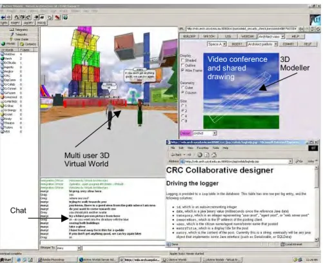The width and height of the screenshot is (323, 263).
Task: Switch to the Contacts tab
Action: click(x=28, y=44)
